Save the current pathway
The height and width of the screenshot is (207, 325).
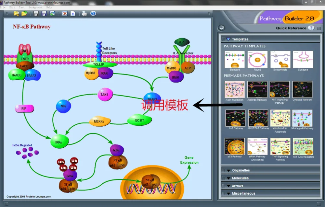(x=35, y=14)
